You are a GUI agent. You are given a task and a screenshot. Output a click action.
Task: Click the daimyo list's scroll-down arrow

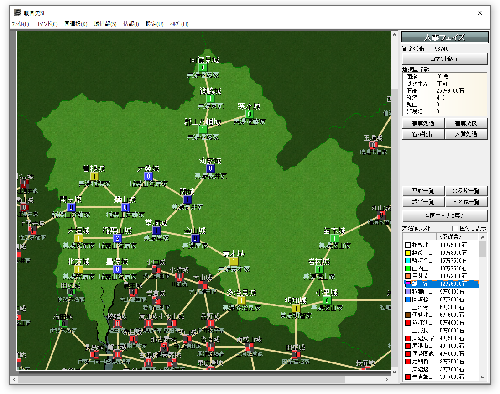(x=483, y=378)
